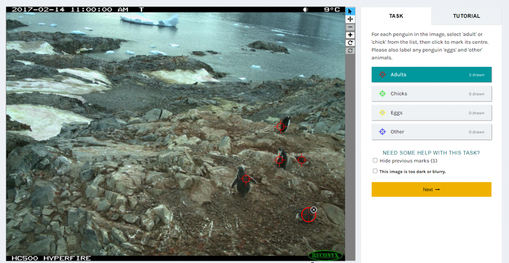Click the '9°C' temperature reading

tap(332, 10)
